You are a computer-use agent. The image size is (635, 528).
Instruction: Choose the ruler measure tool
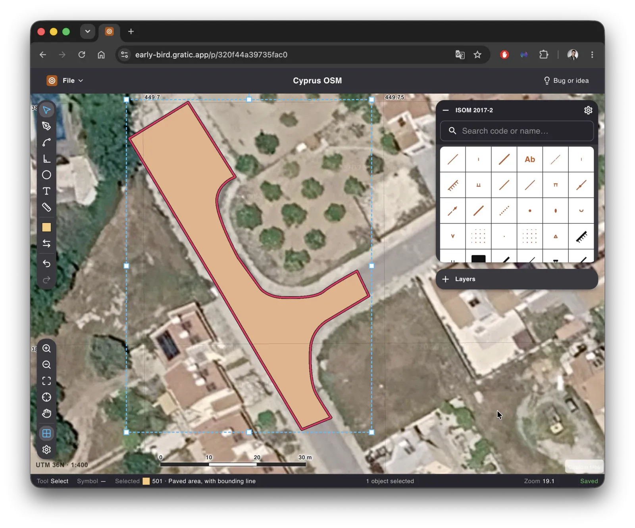[x=46, y=207]
